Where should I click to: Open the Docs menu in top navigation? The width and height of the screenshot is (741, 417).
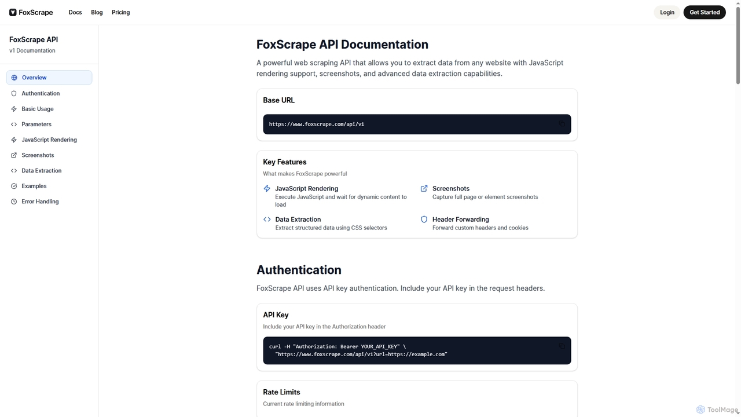click(x=75, y=12)
